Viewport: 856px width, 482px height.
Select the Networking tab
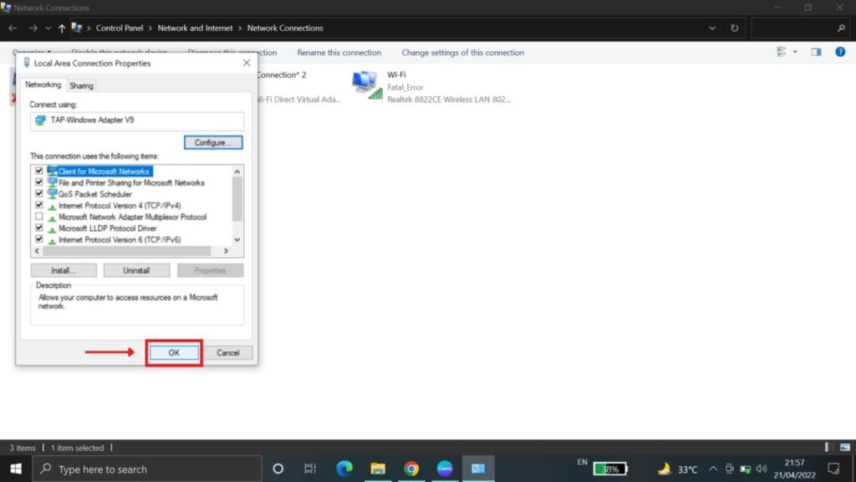pos(43,85)
